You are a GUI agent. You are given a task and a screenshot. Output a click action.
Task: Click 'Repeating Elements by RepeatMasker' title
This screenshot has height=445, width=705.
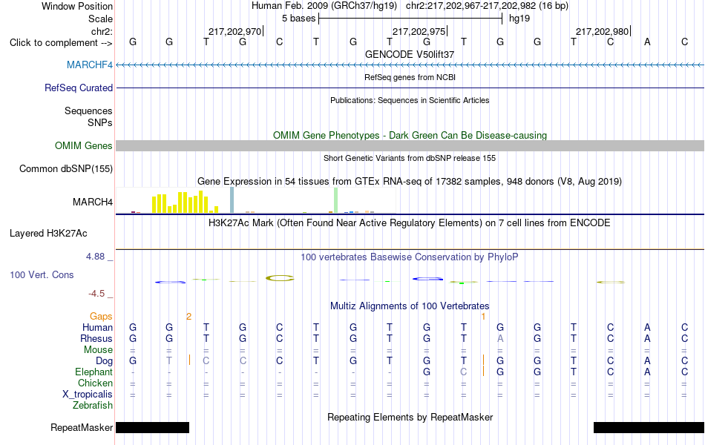click(410, 417)
